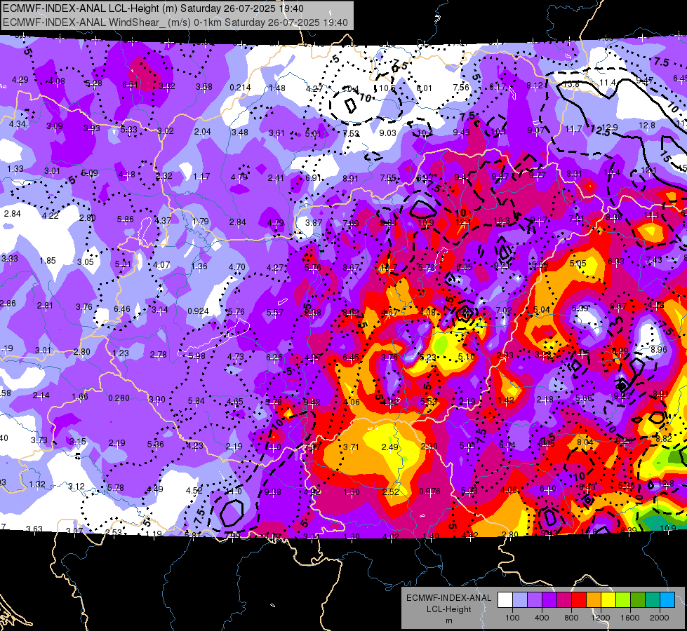This screenshot has width=687, height=631.
Task: Click the grid value 6.51
Action: pos(130,85)
